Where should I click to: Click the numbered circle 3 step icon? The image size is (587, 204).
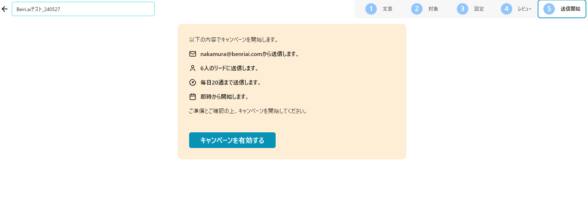[x=463, y=9]
